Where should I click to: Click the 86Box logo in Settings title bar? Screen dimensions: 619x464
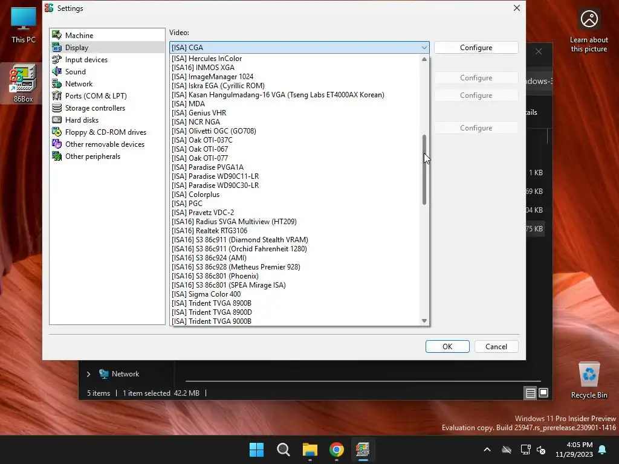pyautogui.click(x=49, y=8)
